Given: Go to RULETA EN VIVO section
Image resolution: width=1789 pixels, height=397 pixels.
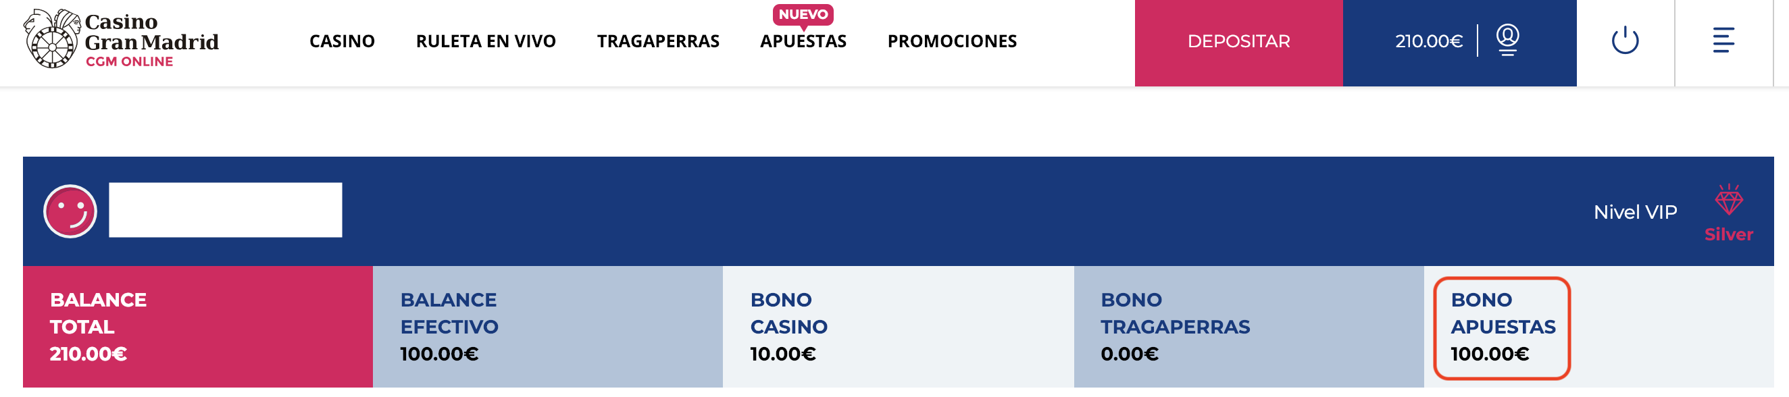Looking at the screenshot, I should (486, 42).
